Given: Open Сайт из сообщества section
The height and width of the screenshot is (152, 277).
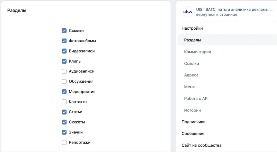Looking at the screenshot, I should [x=202, y=145].
